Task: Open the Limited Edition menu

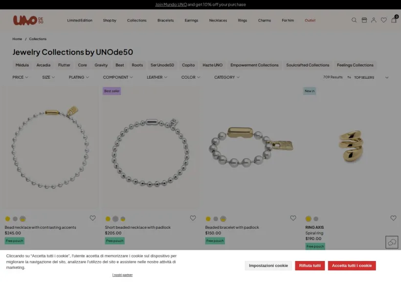Action: tap(80, 20)
